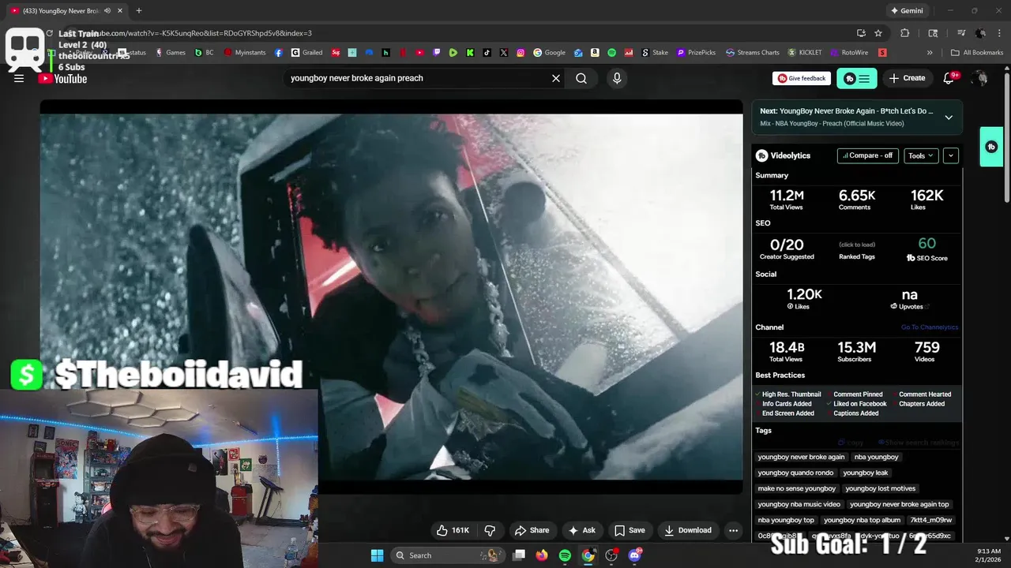The height and width of the screenshot is (568, 1011).
Task: Select the 'youngboy leak' tag
Action: [865, 473]
